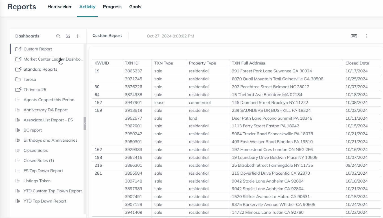Click the TXN Full Address column header
Screen dimensions: 383x218
click(286, 63)
